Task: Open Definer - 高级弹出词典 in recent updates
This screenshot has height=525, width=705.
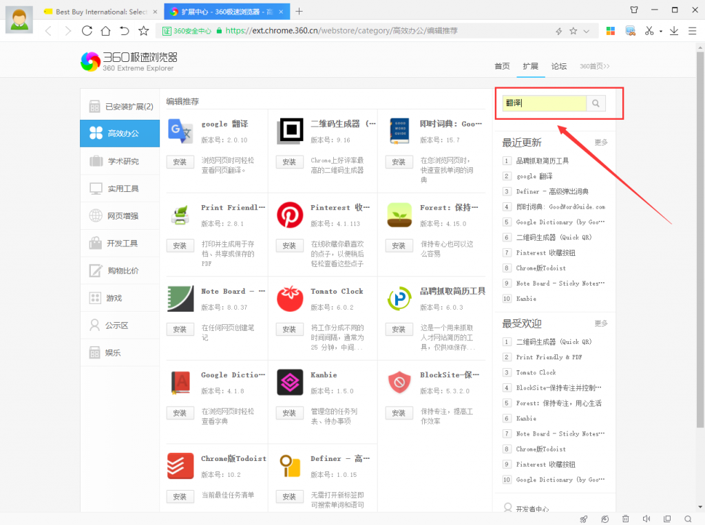Action: coord(552,191)
